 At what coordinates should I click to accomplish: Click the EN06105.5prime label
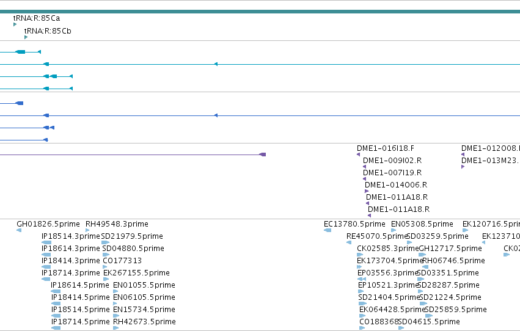point(144,297)
